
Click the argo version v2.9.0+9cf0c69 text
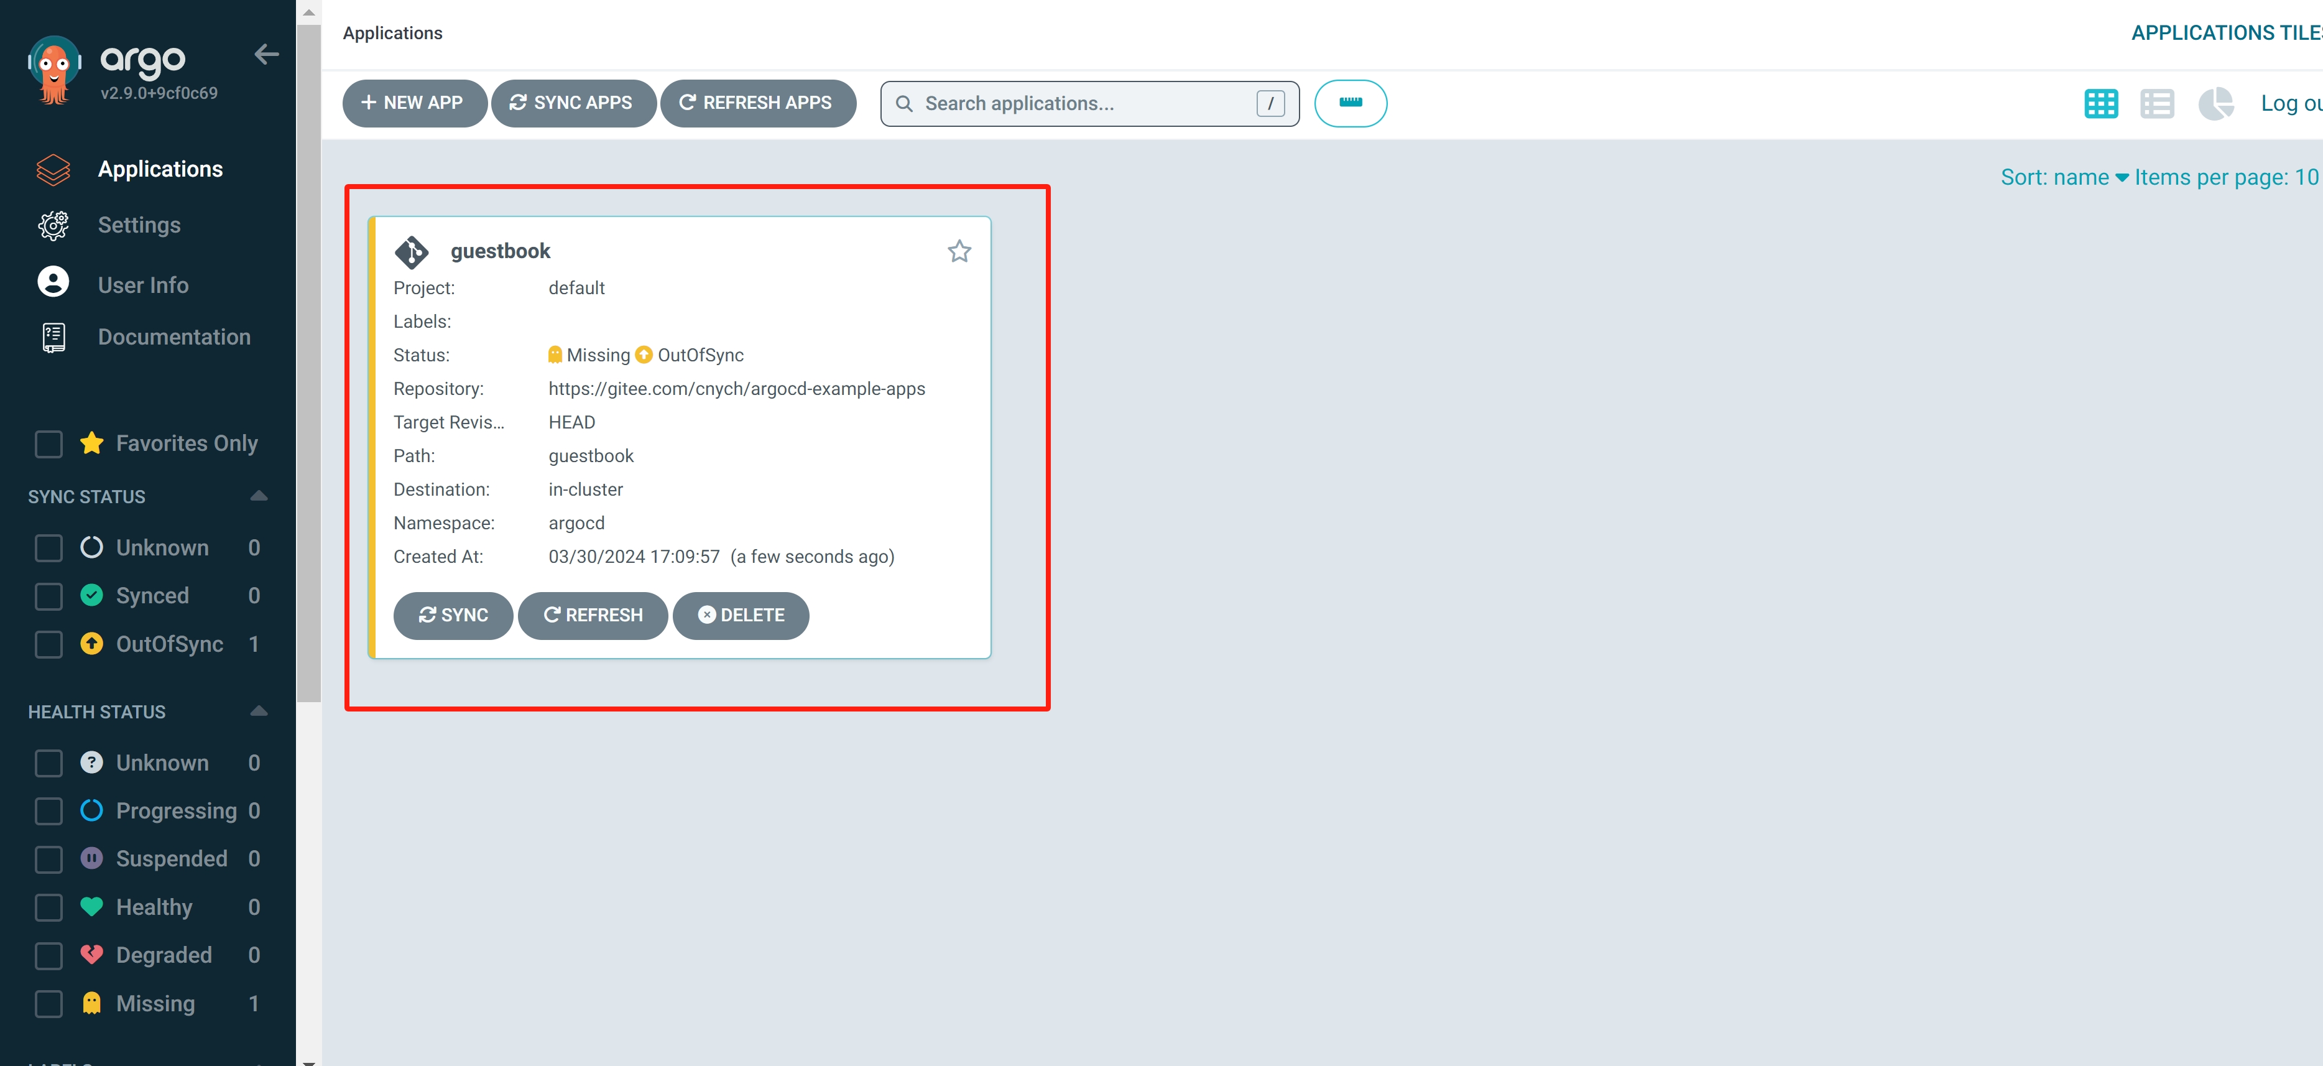click(159, 93)
